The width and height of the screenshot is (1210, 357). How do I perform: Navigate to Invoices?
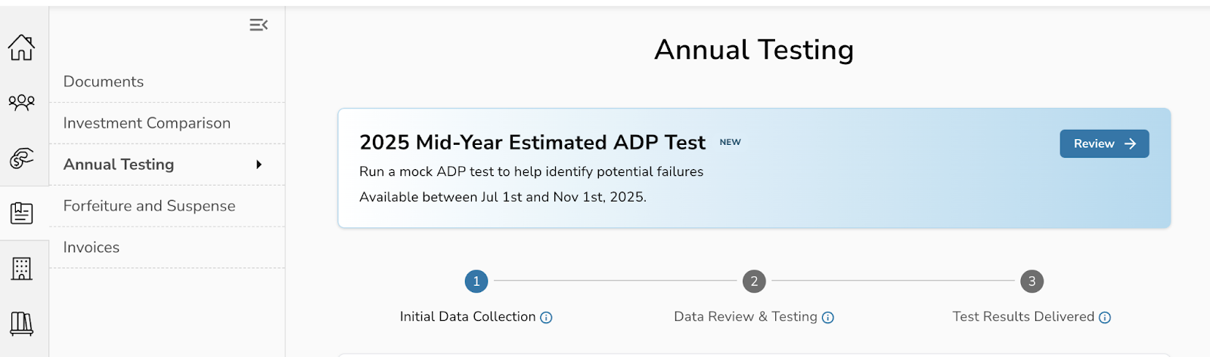[x=92, y=248]
